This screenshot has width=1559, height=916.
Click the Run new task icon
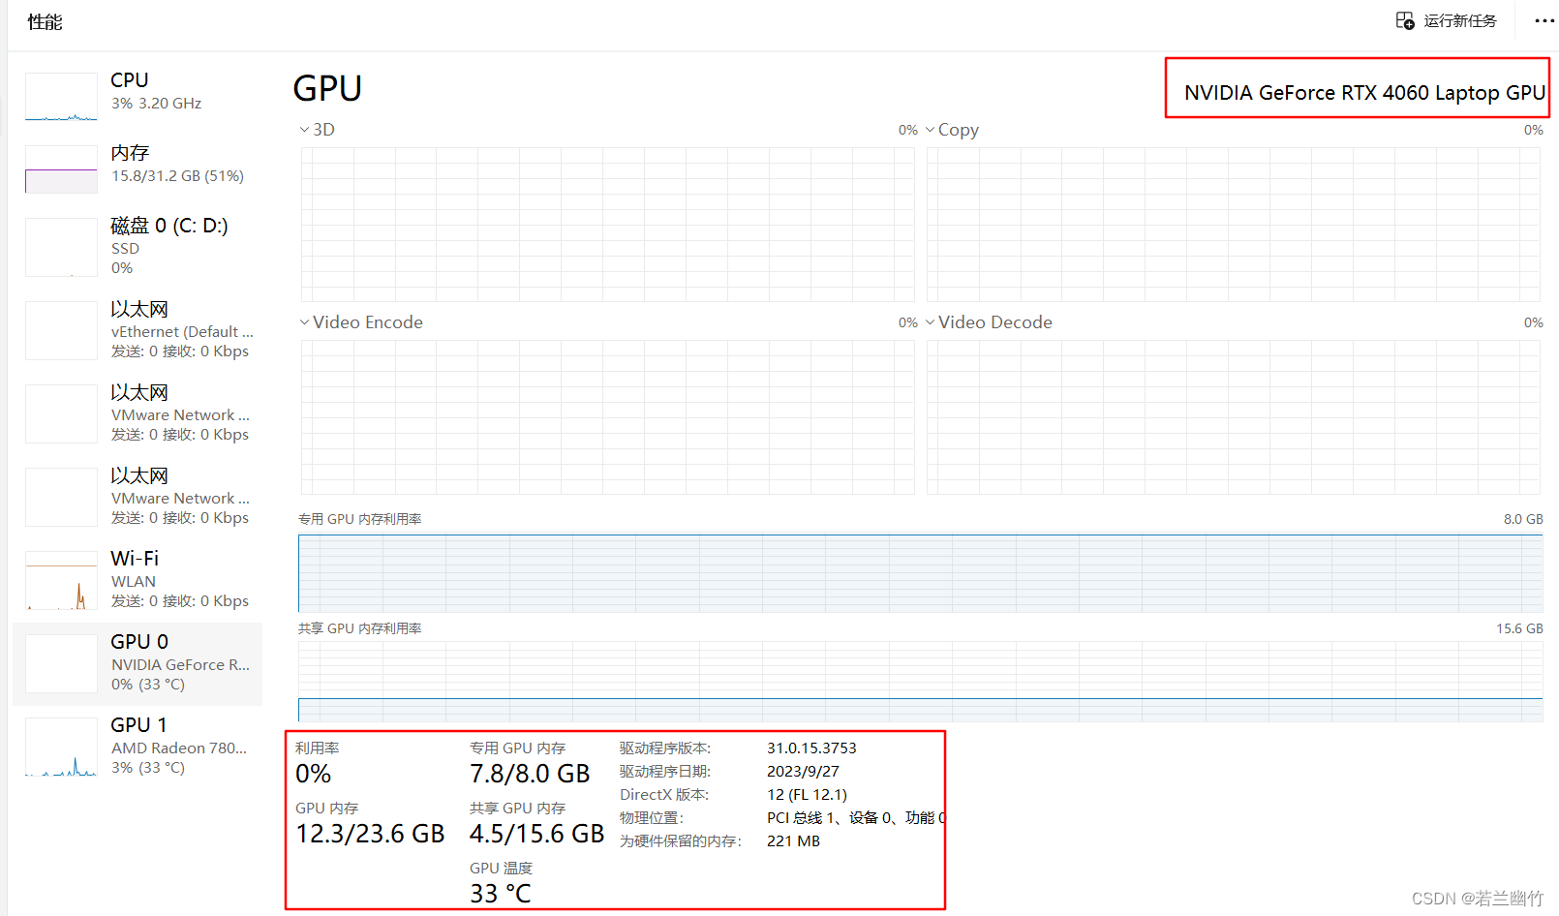(1404, 20)
